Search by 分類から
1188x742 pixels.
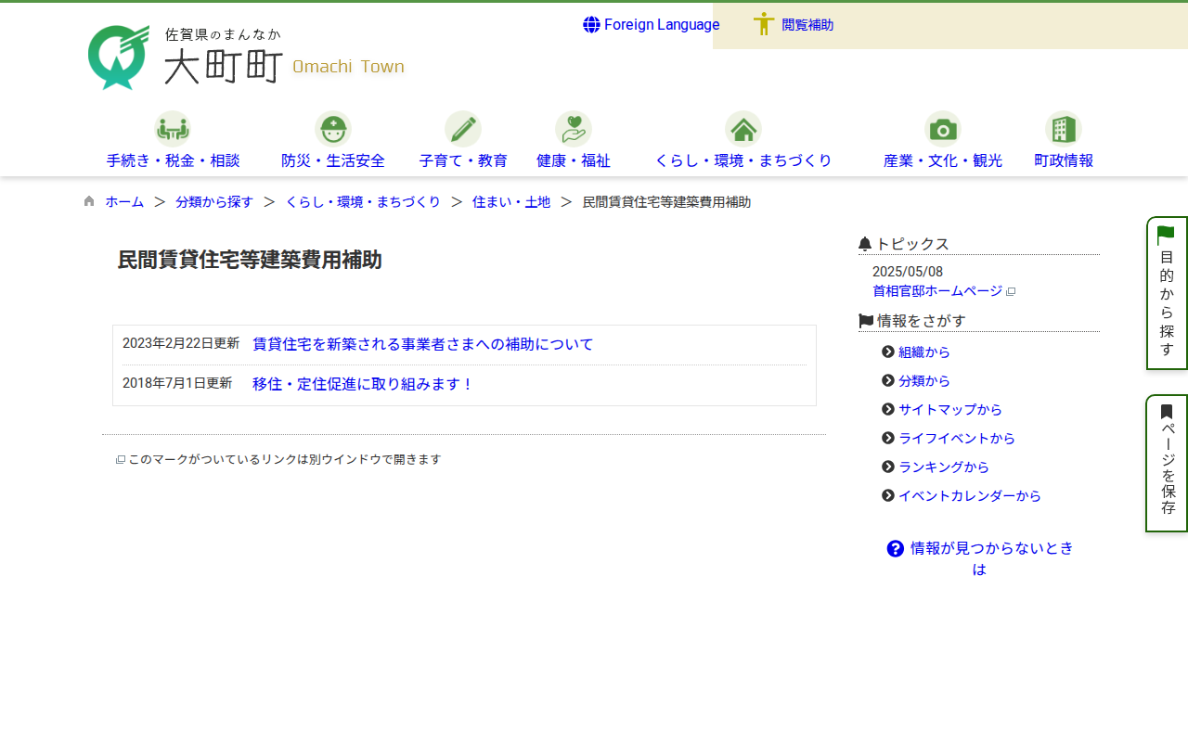(924, 381)
